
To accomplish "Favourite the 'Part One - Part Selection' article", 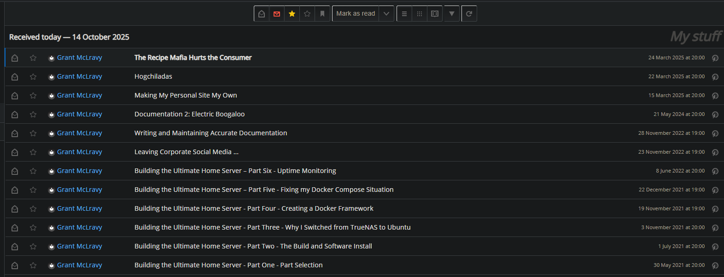I will click(x=33, y=265).
